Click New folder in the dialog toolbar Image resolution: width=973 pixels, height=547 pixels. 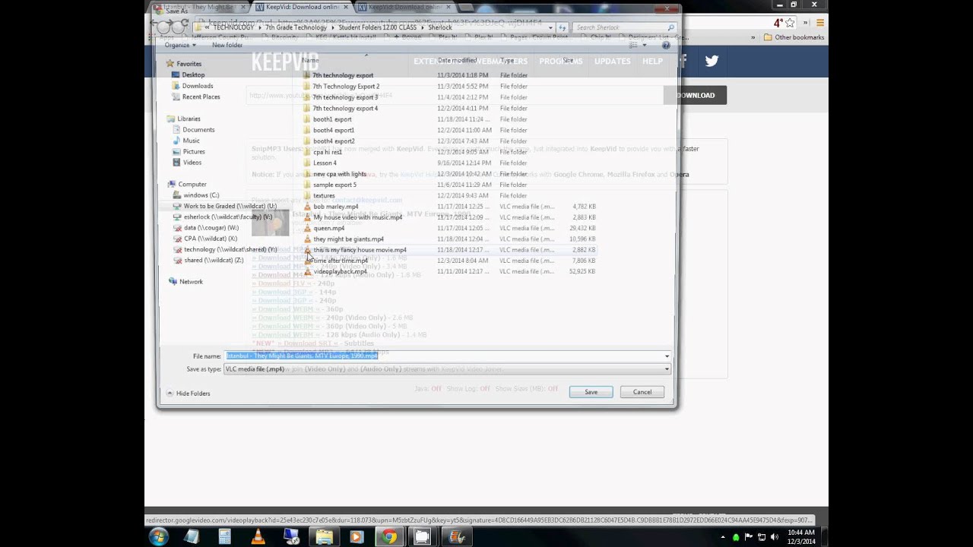click(x=227, y=45)
